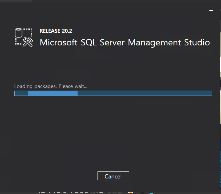Click the Cancel button
The width and height of the screenshot is (221, 194).
click(x=113, y=176)
